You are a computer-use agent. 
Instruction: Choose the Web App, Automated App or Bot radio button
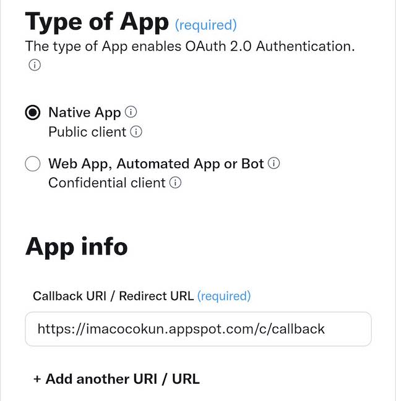pyautogui.click(x=33, y=164)
